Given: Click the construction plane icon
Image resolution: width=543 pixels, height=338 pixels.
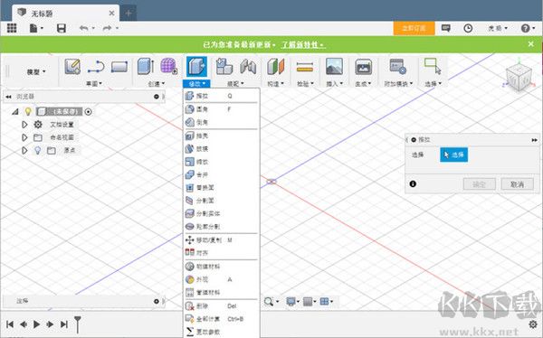Looking at the screenshot, I should point(276,66).
